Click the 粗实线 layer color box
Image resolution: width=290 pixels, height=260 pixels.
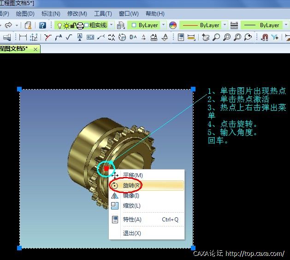86,25
